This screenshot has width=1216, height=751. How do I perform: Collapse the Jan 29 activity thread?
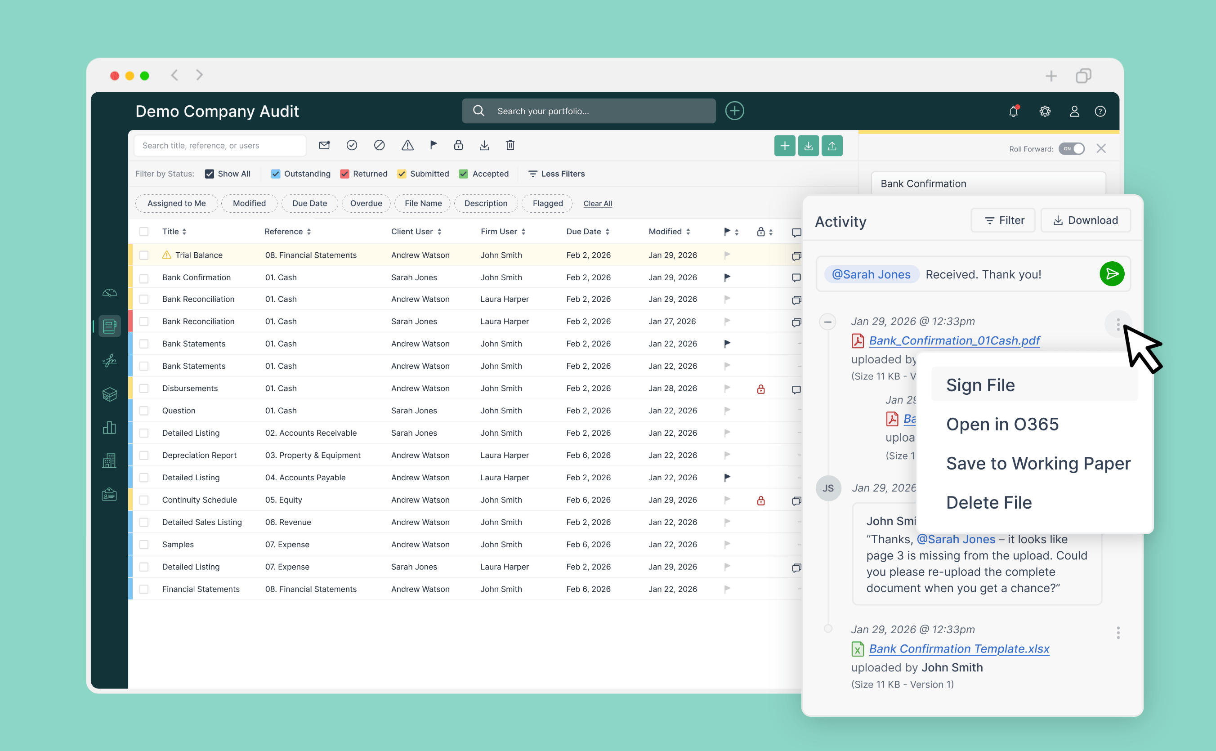pos(827,322)
